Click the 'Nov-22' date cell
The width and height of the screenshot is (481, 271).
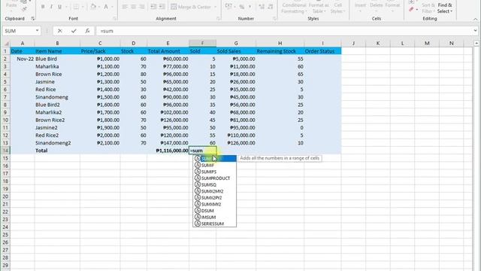pos(22,59)
